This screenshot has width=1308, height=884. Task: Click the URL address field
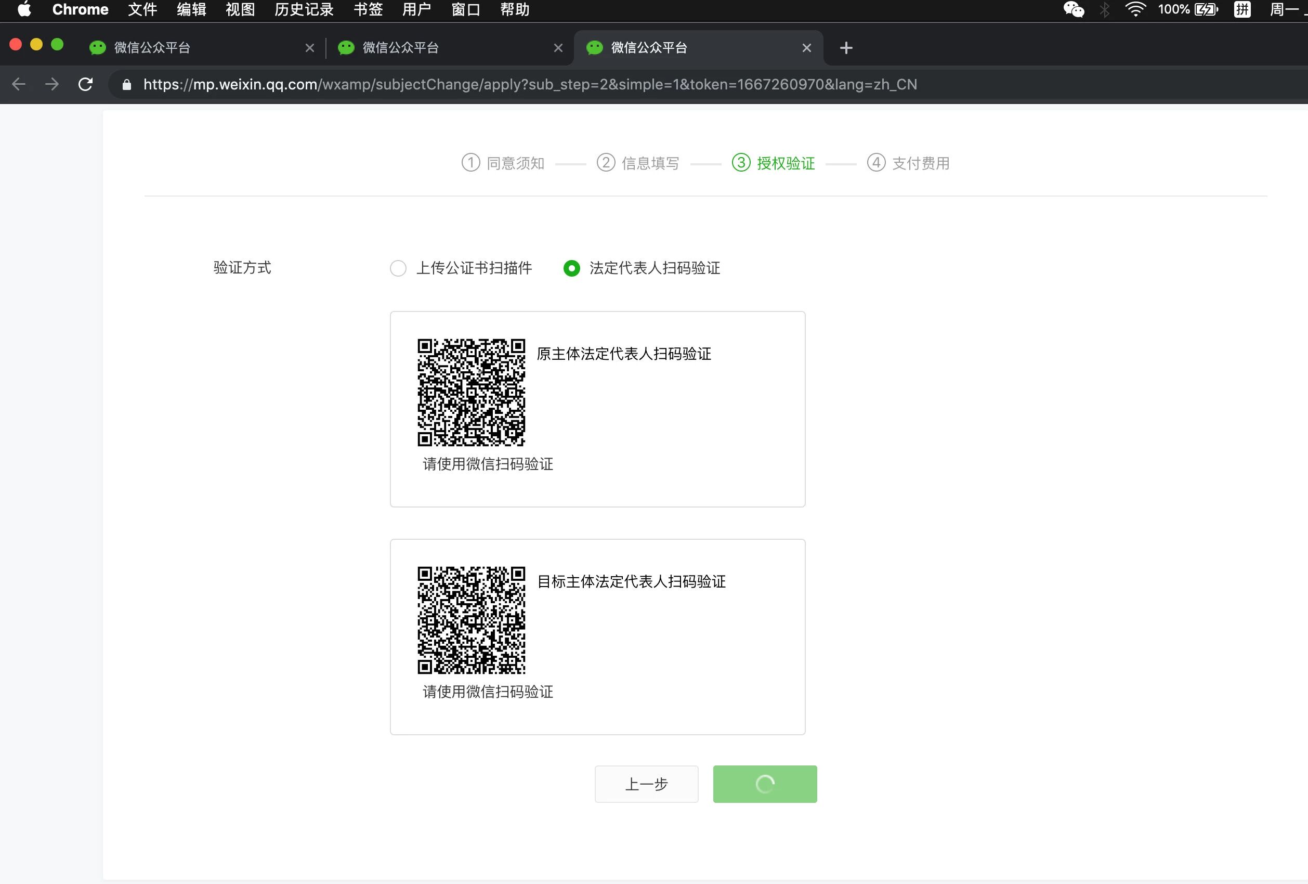tap(529, 84)
